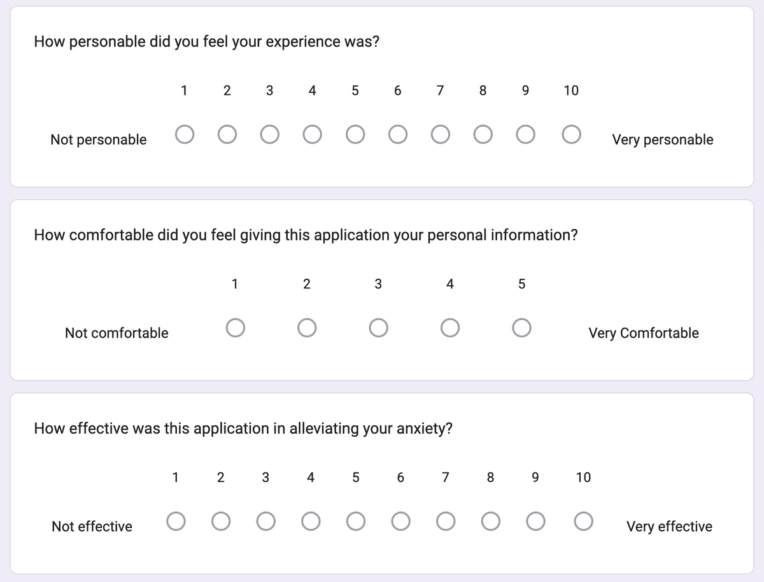Choose rating 2 on the comfort scale
Viewport: 764px width, 582px height.
(x=306, y=327)
